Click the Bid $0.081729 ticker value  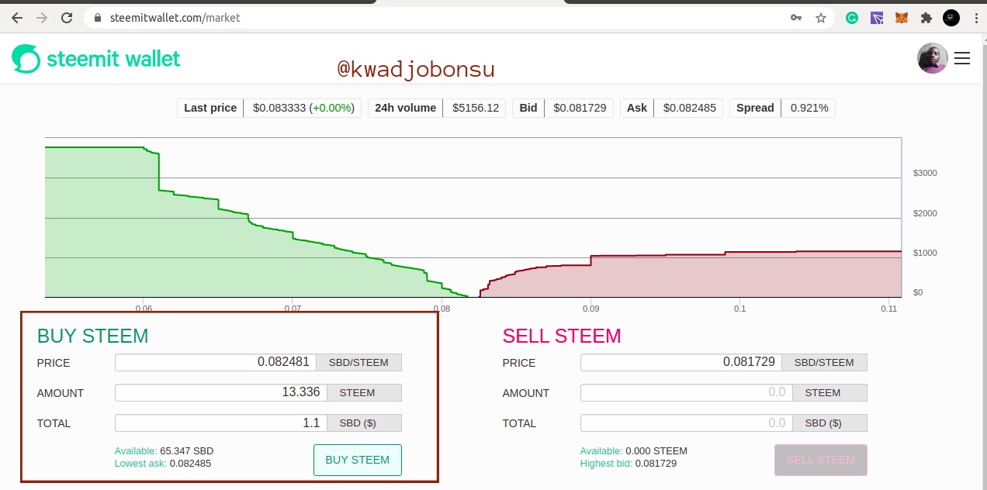[x=579, y=108]
